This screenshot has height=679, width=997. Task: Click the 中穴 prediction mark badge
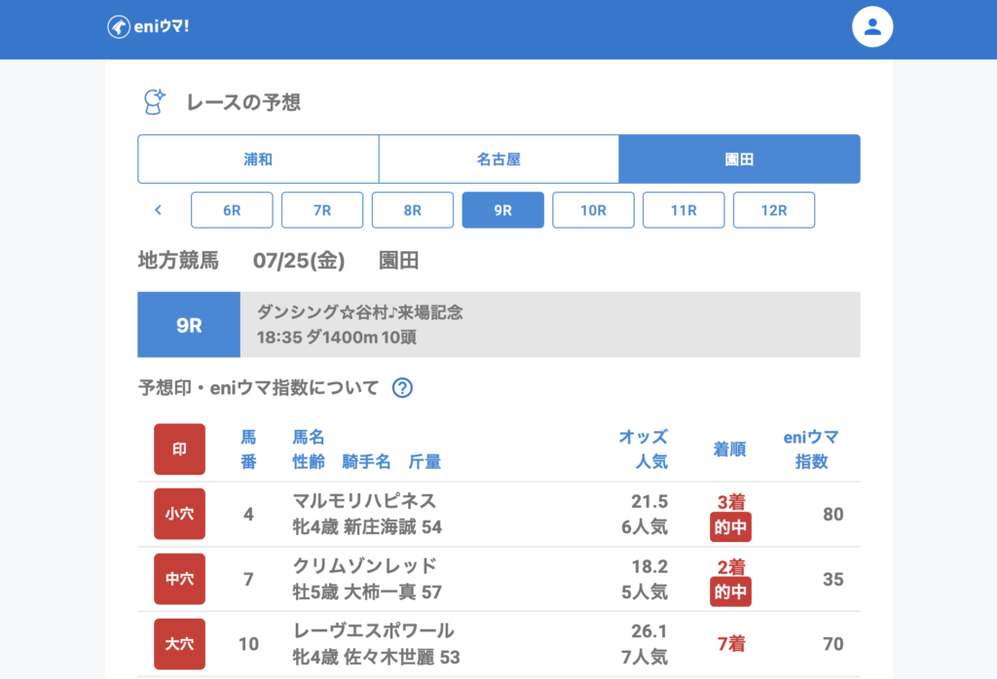(x=179, y=579)
